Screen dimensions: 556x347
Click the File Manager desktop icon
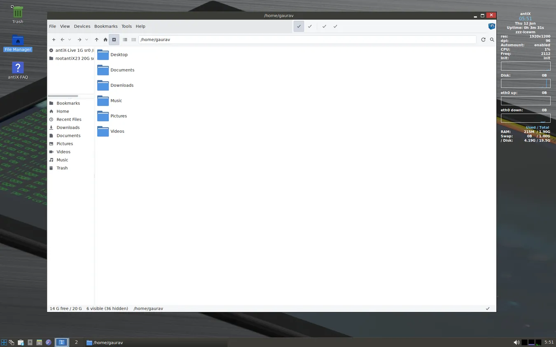18,44
